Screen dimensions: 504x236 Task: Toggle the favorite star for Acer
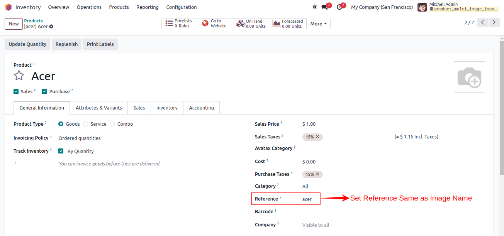point(19,76)
